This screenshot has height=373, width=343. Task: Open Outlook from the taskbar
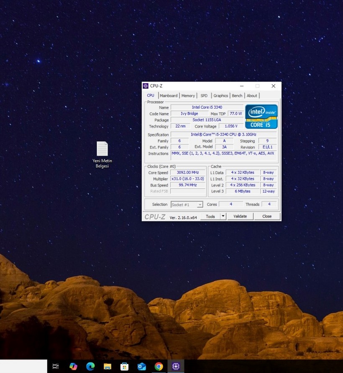[x=142, y=366]
